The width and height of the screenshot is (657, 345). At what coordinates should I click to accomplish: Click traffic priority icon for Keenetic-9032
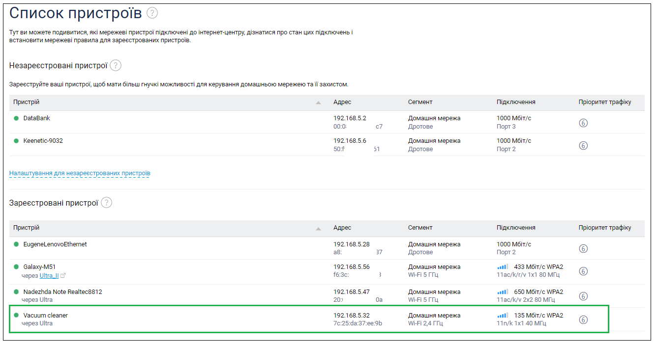pos(583,145)
